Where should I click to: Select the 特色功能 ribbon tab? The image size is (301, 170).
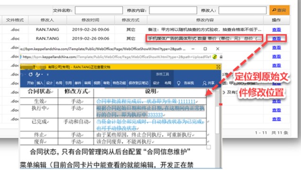(119, 83)
